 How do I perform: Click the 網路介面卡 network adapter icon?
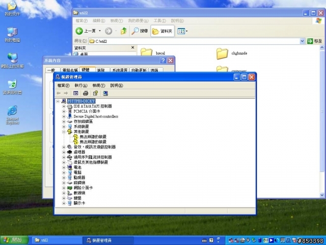click(70, 188)
